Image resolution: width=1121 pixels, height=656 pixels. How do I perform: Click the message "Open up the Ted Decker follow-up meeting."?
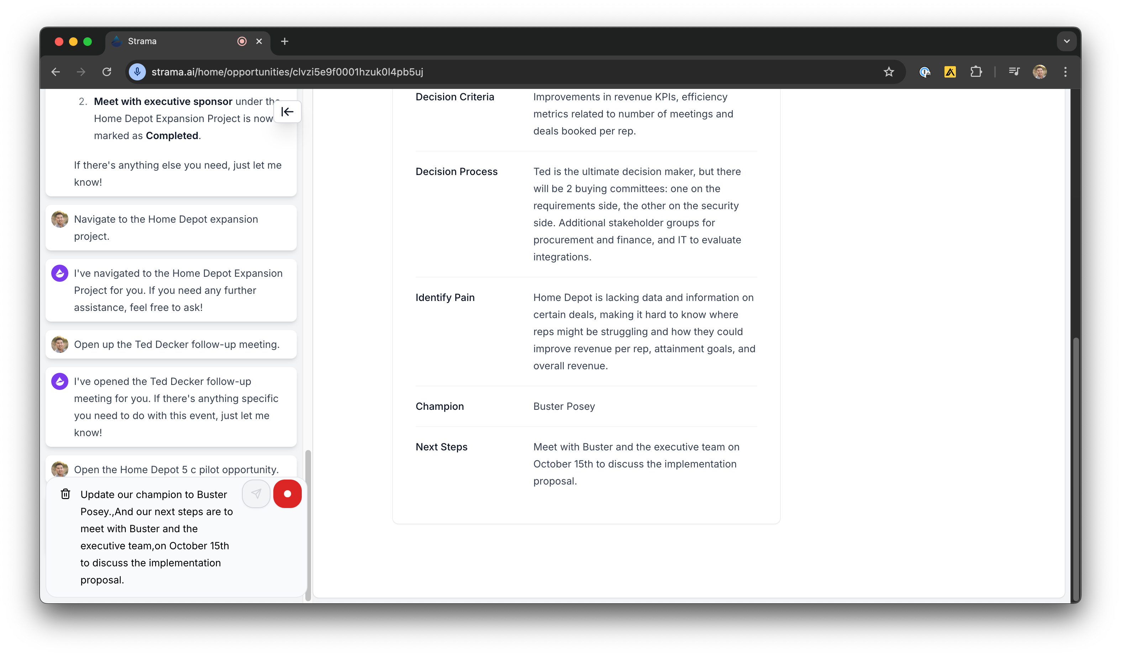tap(177, 344)
